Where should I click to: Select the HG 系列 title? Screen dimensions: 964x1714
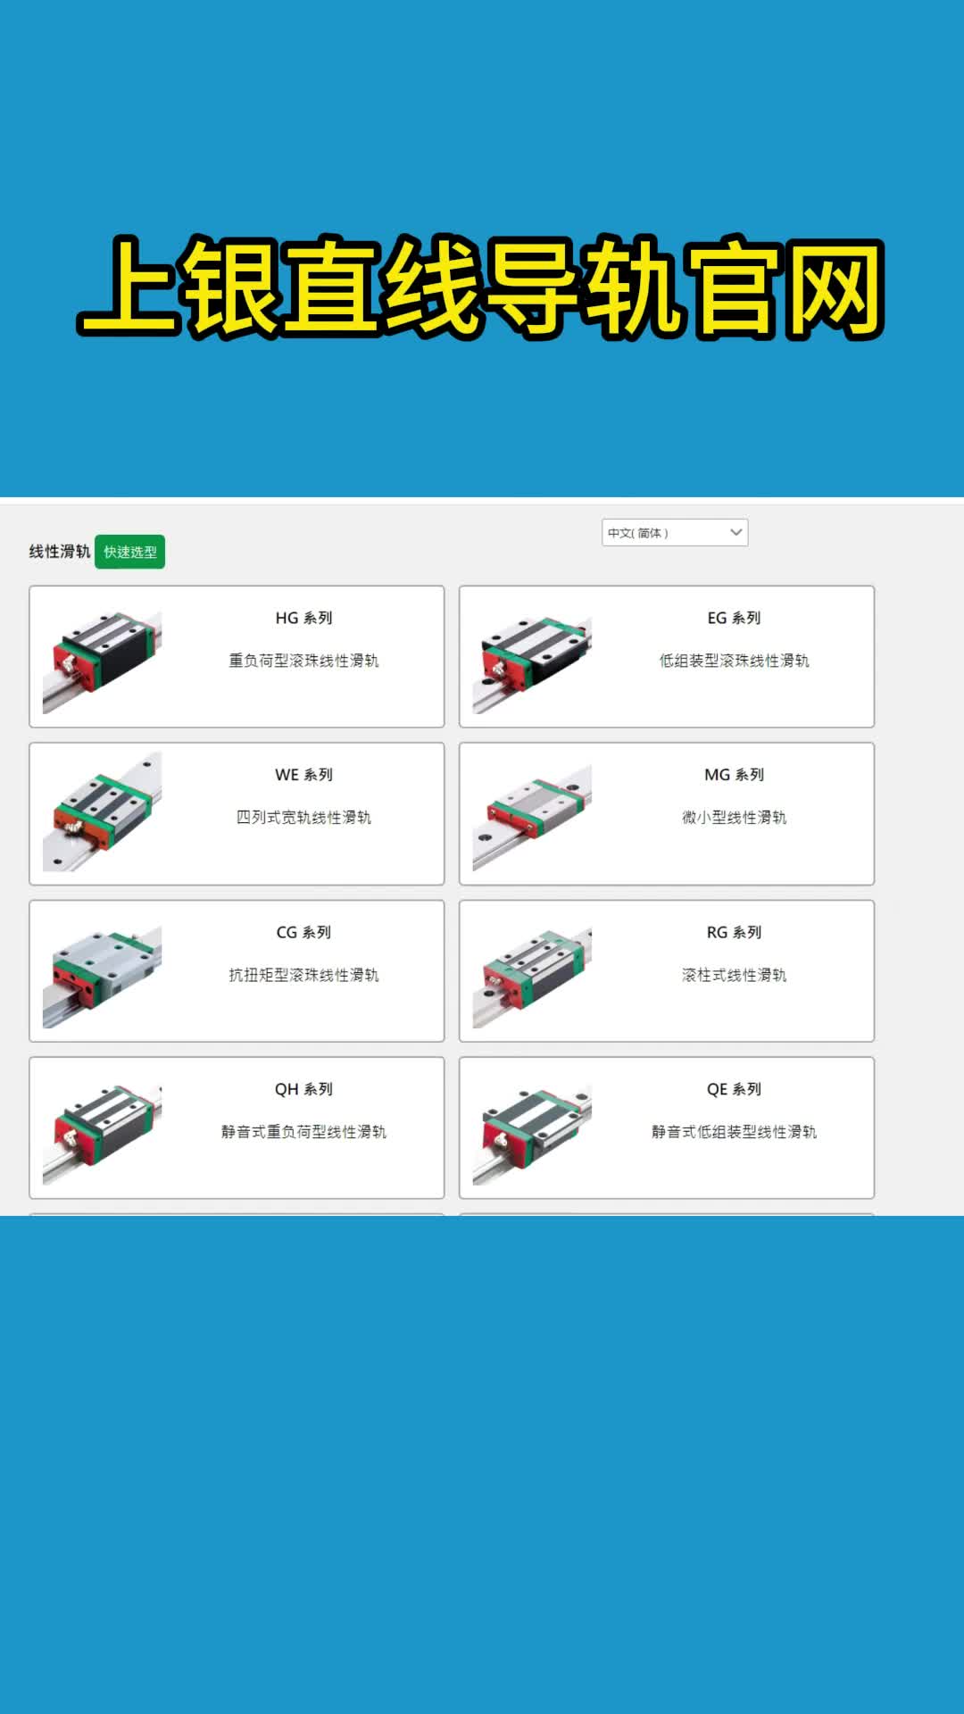click(x=303, y=618)
